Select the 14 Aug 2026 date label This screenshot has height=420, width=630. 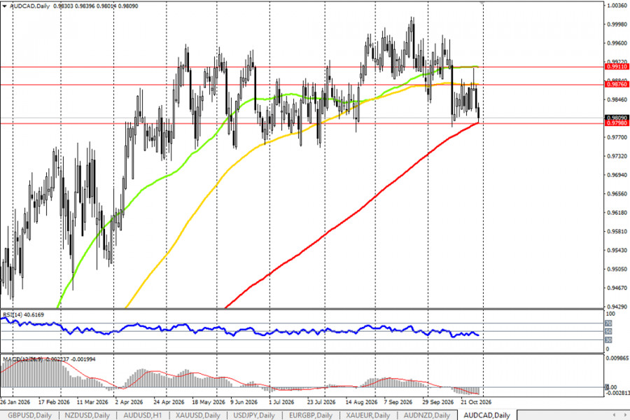pos(362,402)
